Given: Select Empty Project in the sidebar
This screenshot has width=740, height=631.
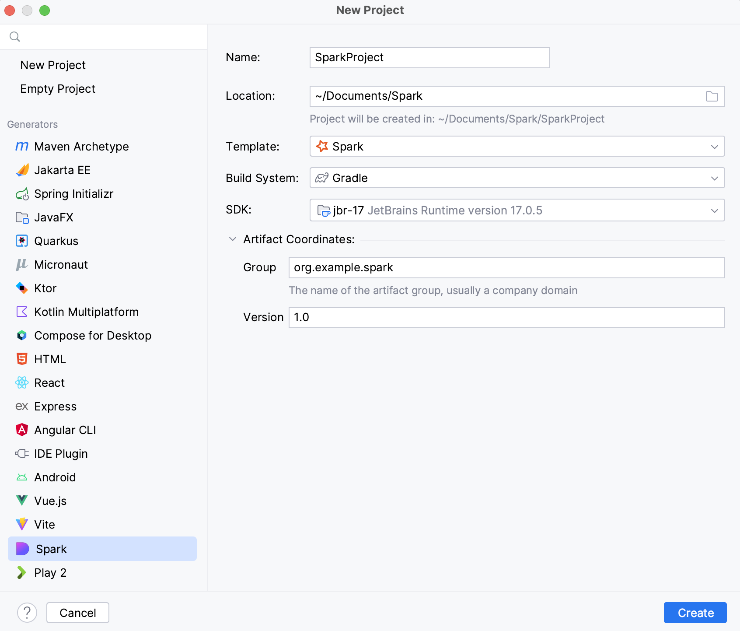Looking at the screenshot, I should (58, 89).
